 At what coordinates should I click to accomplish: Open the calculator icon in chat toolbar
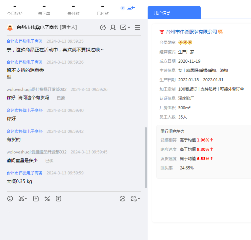coord(47,199)
